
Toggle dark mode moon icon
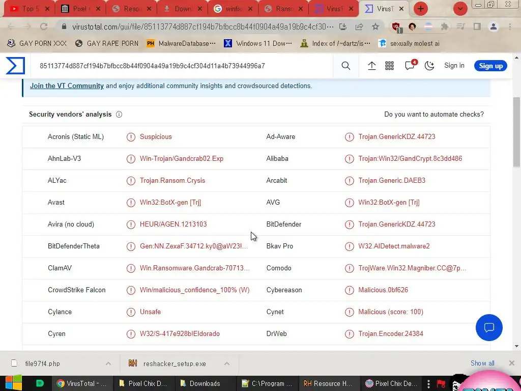tap(429, 66)
